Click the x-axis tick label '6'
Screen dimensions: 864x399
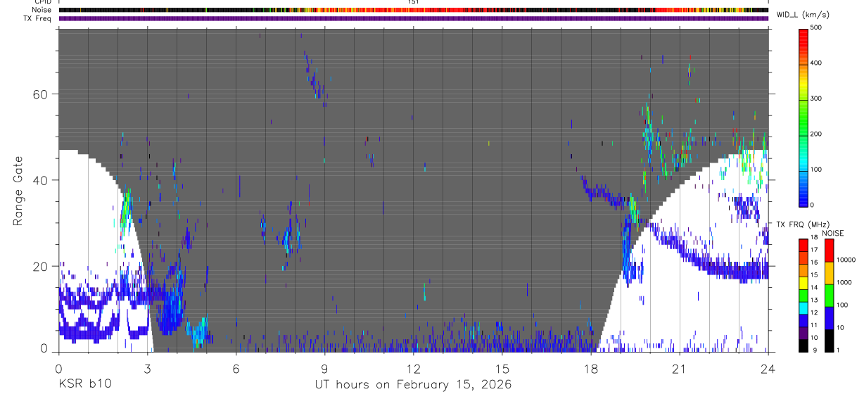click(236, 368)
